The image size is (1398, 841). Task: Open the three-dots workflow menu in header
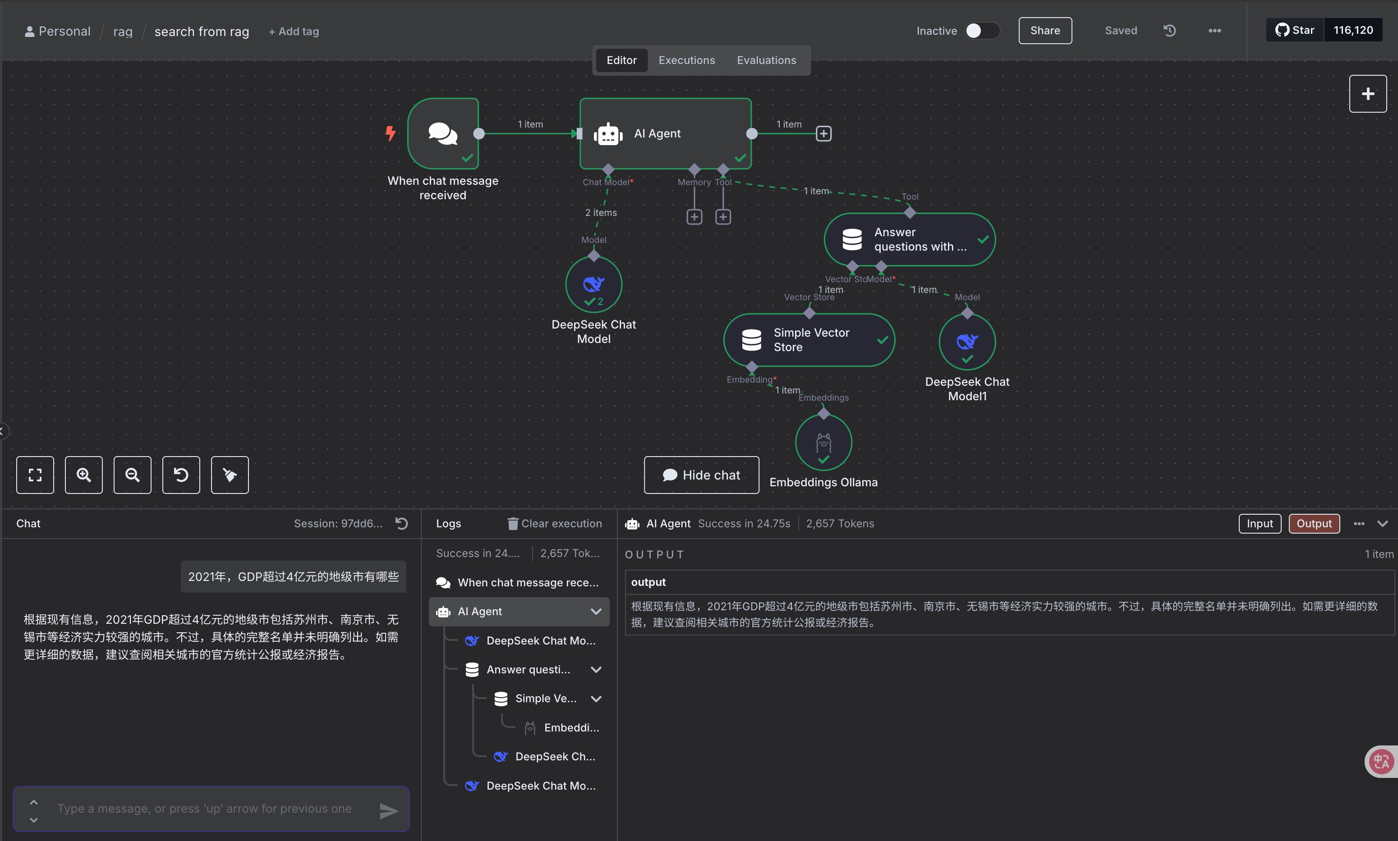1214,31
